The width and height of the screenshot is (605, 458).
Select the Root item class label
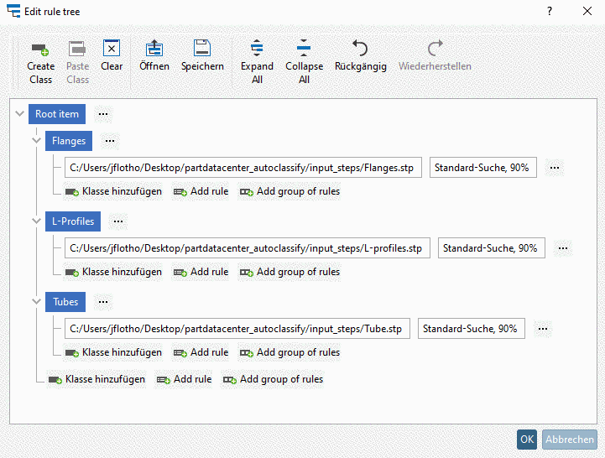57,114
